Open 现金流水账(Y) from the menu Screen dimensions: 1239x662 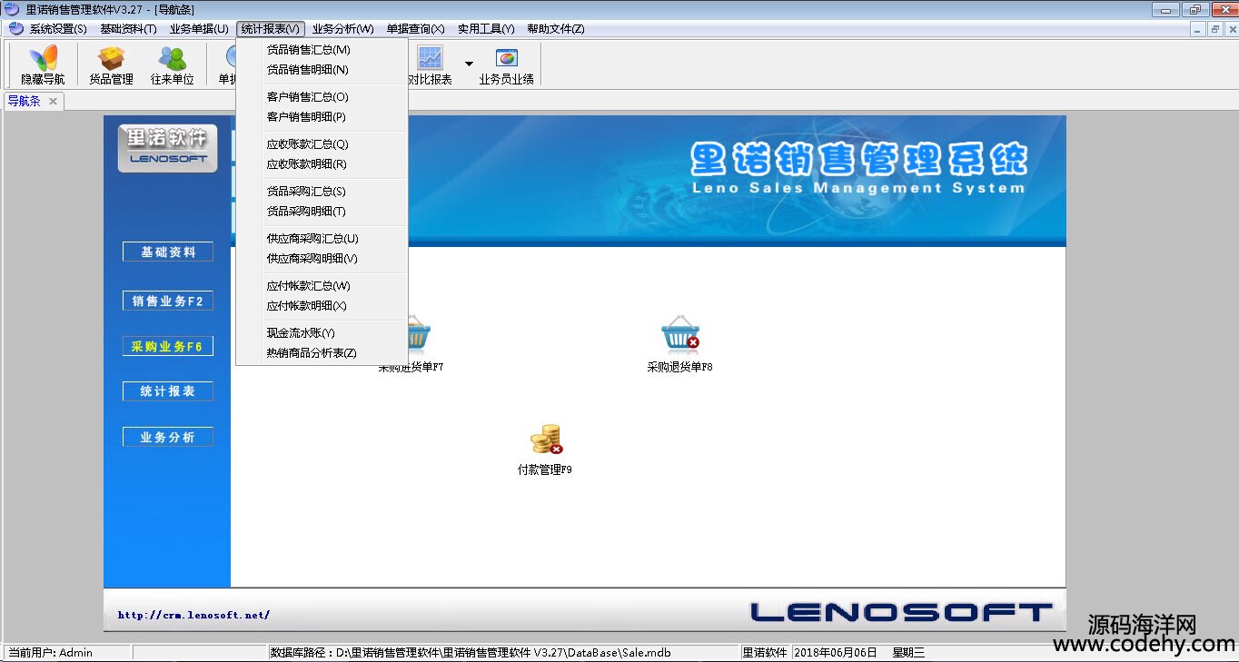pos(322,333)
